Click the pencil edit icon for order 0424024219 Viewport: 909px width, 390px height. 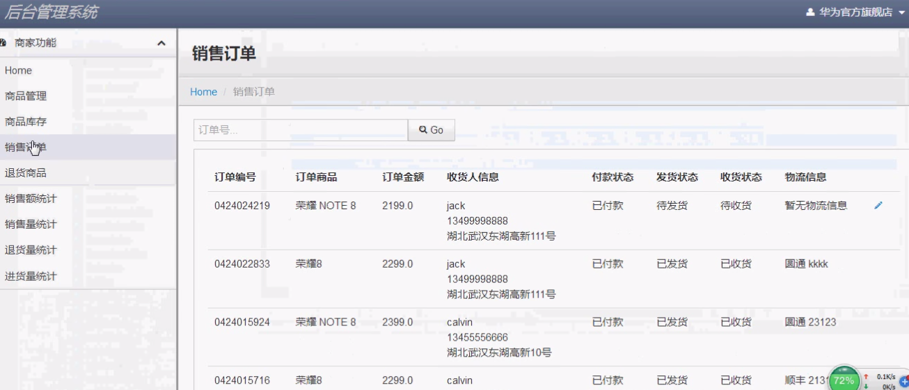point(878,206)
